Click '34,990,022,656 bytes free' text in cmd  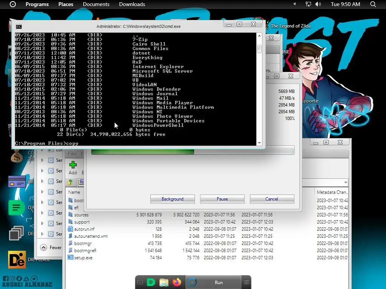point(128,134)
